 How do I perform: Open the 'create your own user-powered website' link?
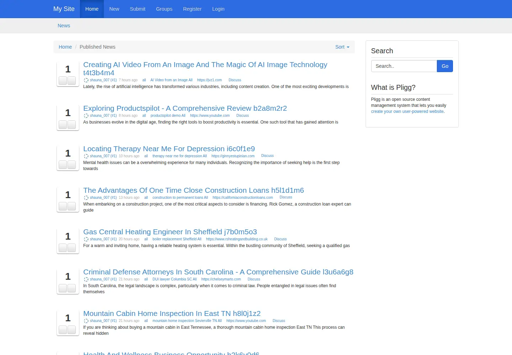(x=407, y=111)
